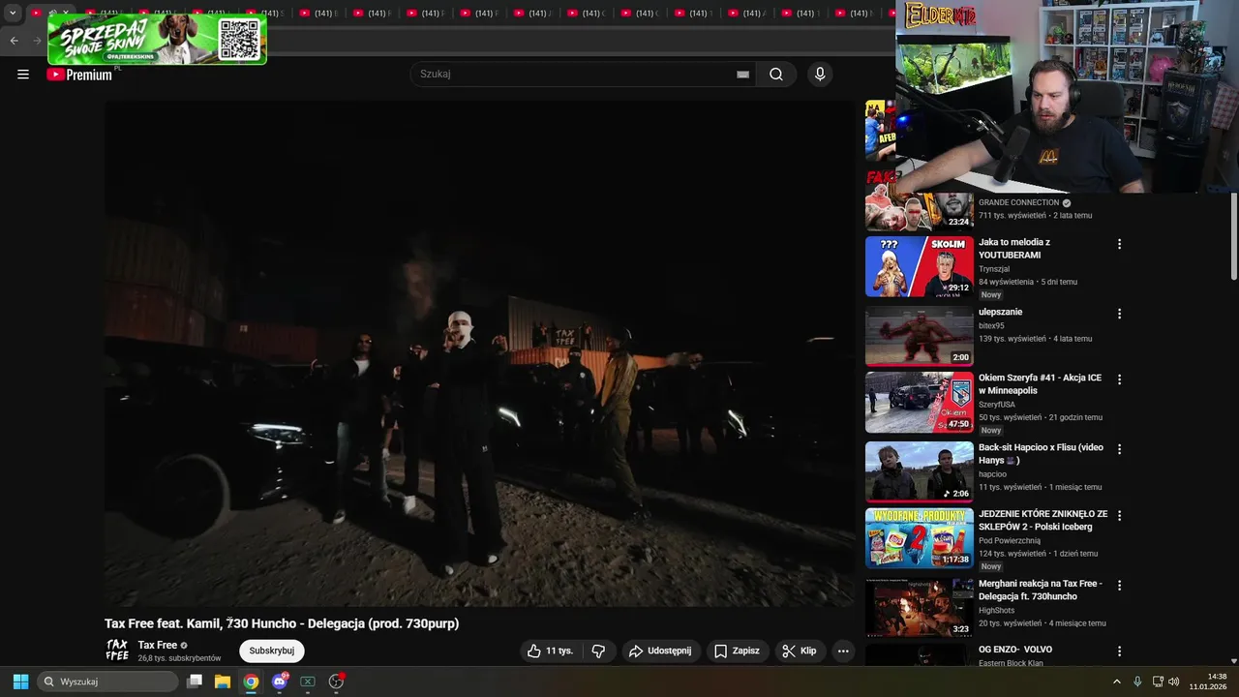Screen dimensions: 1239x697
Task: Click the GRANDE CONNECTION channel name
Action: click(x=1018, y=203)
